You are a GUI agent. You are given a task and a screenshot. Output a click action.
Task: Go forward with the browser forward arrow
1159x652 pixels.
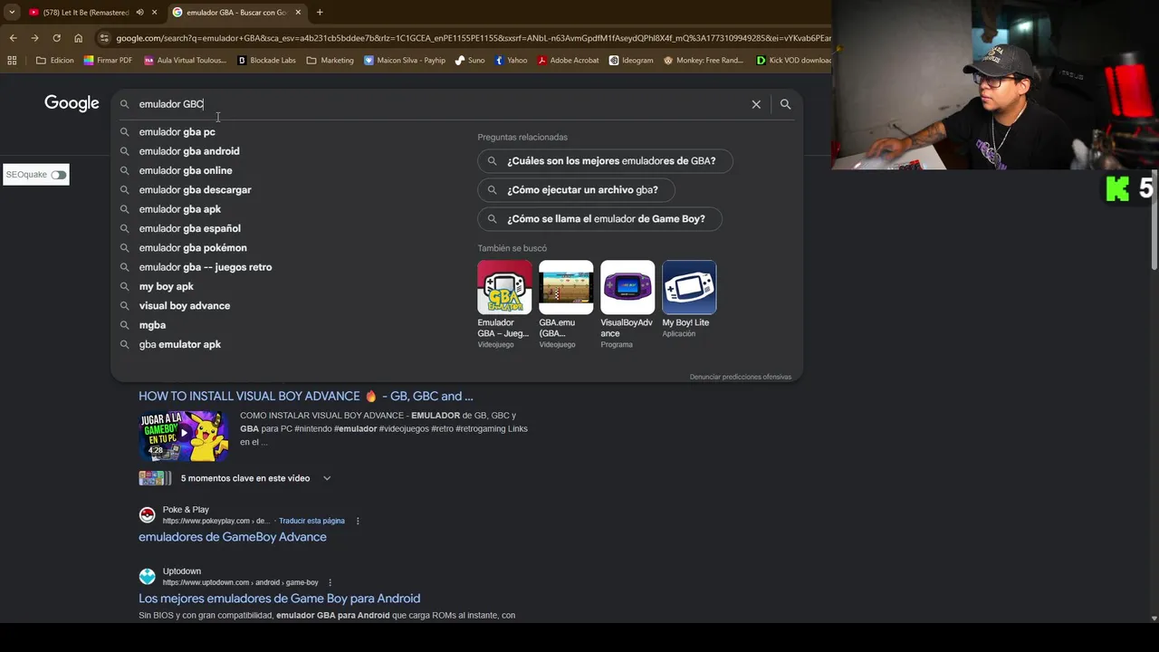point(34,38)
